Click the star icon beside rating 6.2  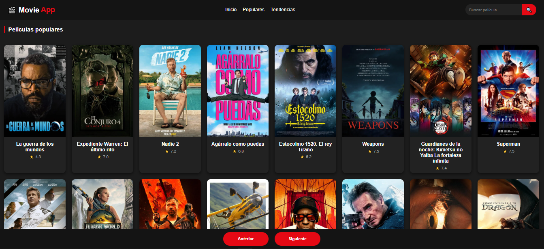(x=302, y=157)
